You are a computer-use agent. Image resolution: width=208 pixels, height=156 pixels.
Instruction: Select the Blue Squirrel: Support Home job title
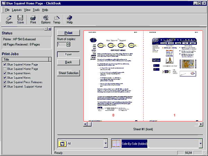pos(25,86)
